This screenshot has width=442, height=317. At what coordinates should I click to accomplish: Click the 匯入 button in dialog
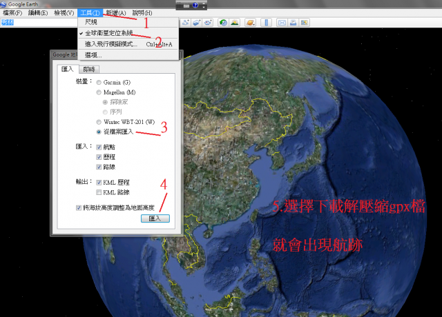coord(155,218)
